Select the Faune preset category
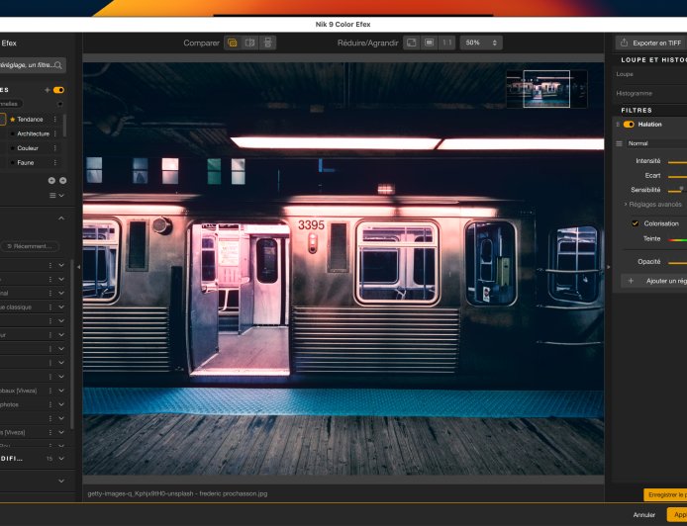This screenshot has height=526, width=687. 26,162
